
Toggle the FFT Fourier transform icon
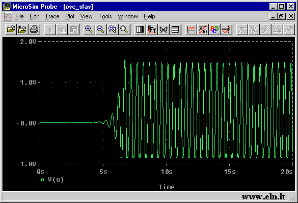click(x=152, y=30)
